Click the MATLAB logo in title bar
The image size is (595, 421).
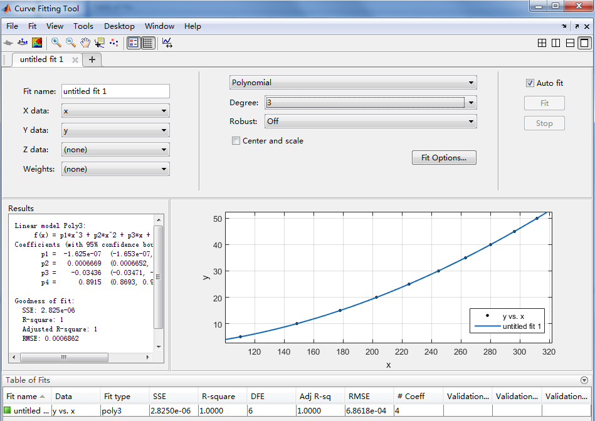(x=7, y=8)
